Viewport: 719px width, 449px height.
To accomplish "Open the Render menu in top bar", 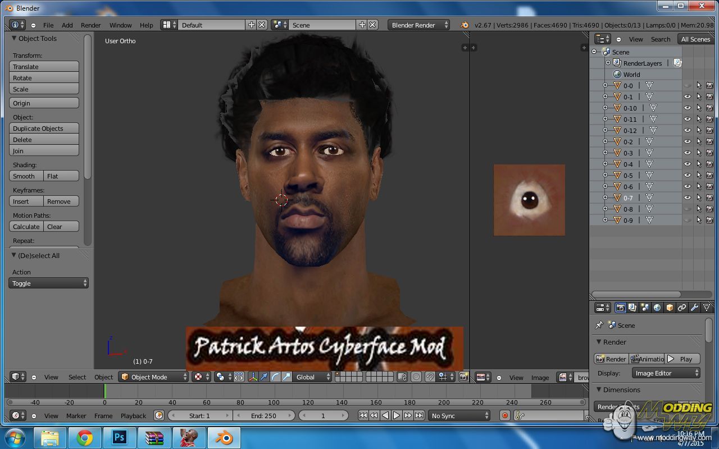I will pyautogui.click(x=90, y=25).
